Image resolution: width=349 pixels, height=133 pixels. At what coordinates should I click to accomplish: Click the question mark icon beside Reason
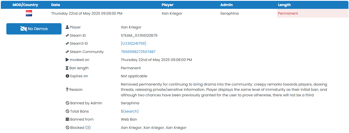coord(67,90)
